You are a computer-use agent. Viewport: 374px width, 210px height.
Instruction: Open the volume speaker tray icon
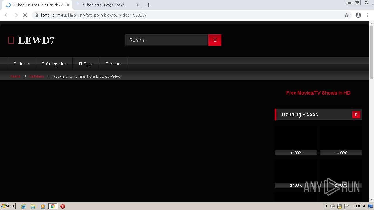pyautogui.click(x=332, y=206)
